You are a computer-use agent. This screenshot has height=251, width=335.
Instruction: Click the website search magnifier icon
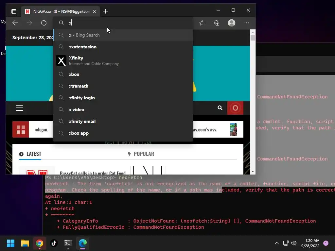220,108
